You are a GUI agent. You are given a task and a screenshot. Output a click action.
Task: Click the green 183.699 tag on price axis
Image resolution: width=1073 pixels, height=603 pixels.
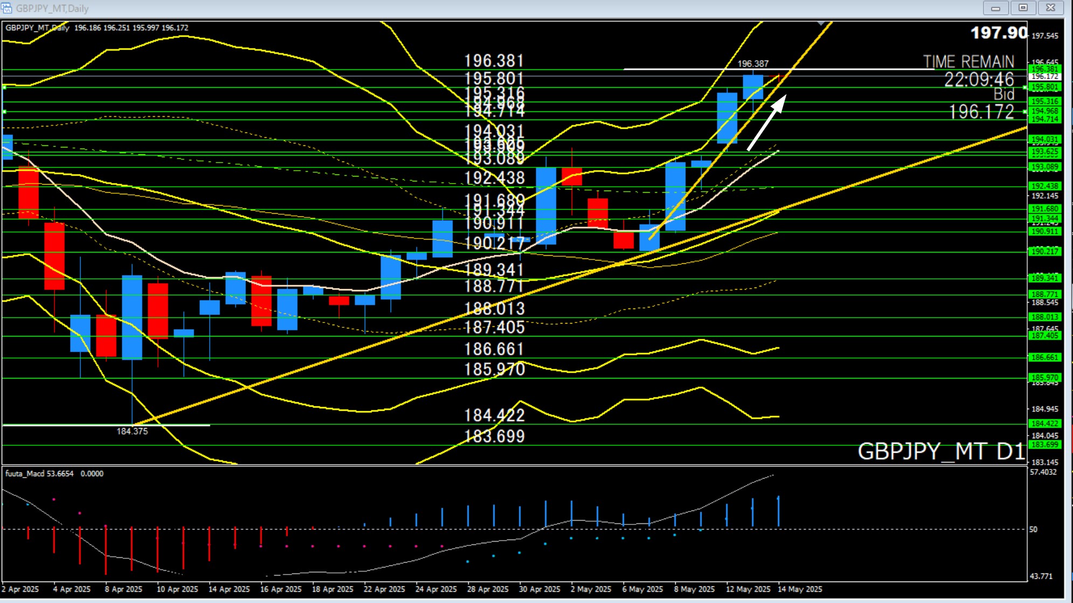1045,445
